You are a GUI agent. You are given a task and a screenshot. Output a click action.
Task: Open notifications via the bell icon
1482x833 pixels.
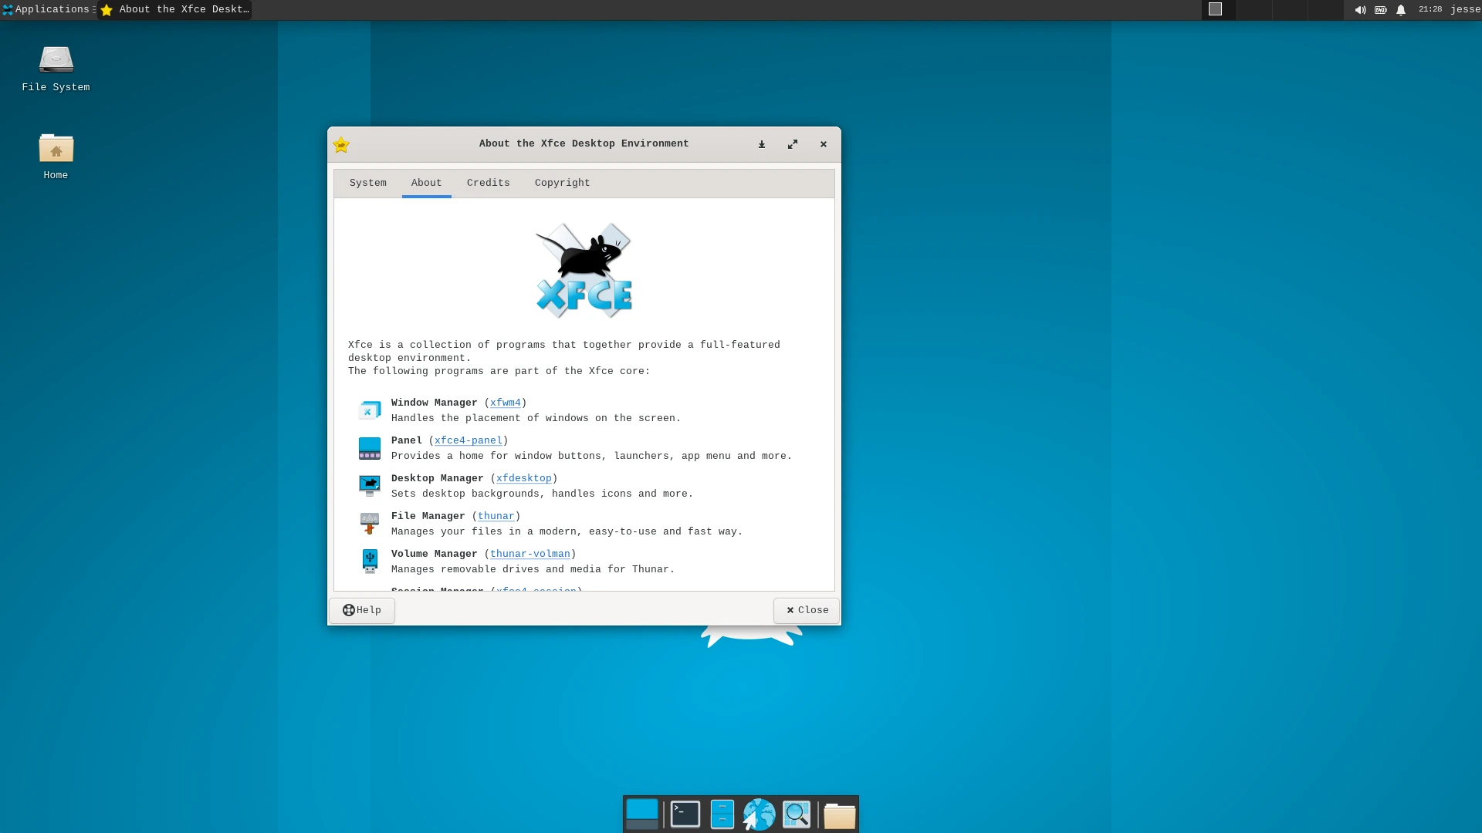[1401, 10]
